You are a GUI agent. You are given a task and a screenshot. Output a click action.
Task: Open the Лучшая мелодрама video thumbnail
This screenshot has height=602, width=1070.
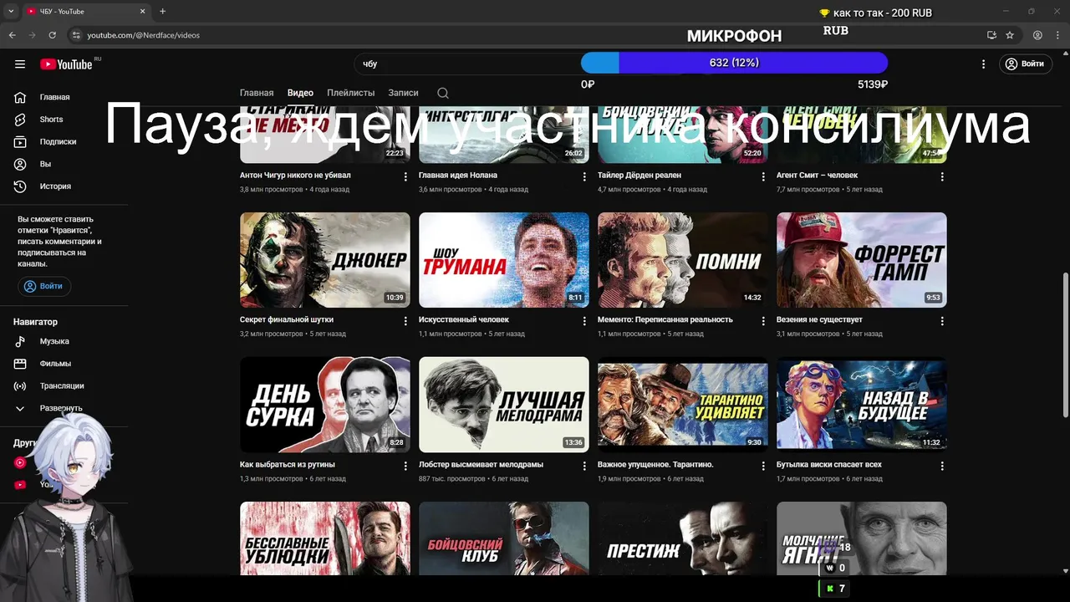click(504, 405)
